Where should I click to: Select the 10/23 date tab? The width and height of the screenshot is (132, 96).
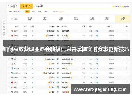coord(76,19)
